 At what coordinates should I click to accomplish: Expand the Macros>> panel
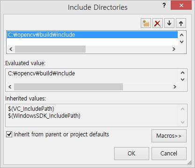pyautogui.click(x=169, y=136)
